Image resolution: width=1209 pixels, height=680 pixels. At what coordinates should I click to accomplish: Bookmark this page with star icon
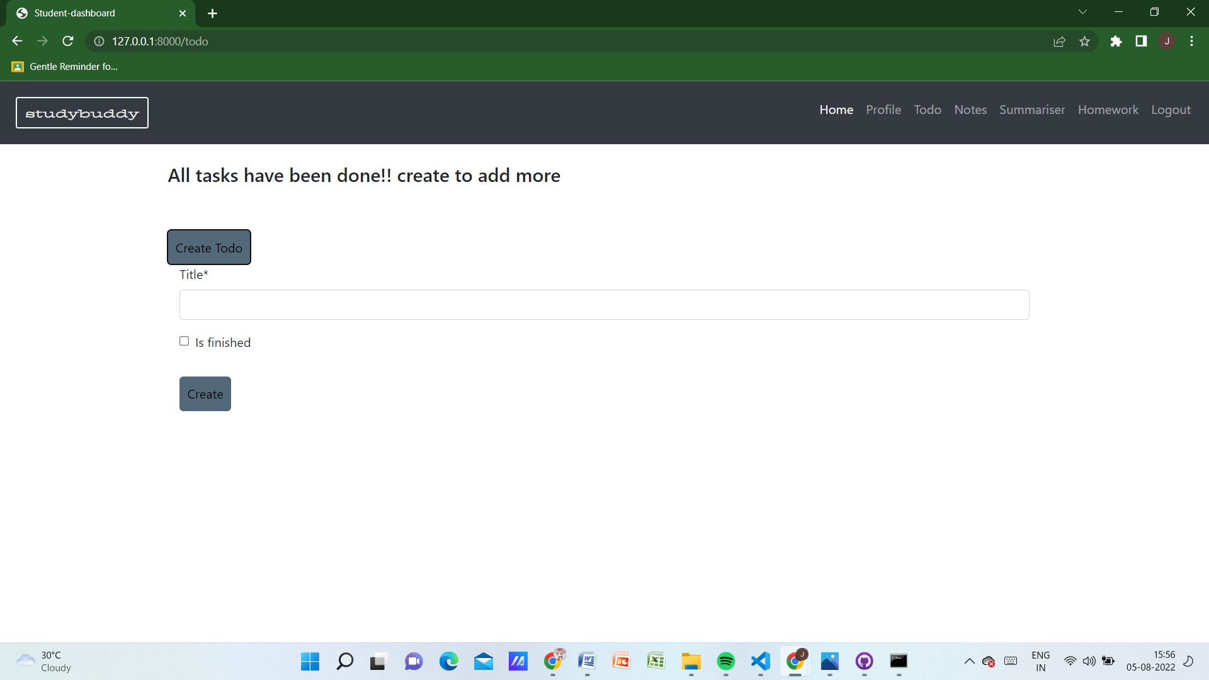click(1084, 42)
